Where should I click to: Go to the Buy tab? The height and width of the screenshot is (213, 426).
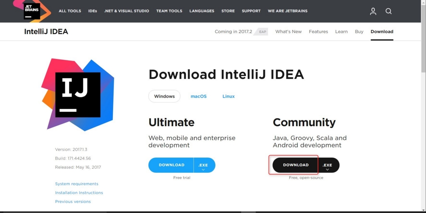[x=359, y=32]
